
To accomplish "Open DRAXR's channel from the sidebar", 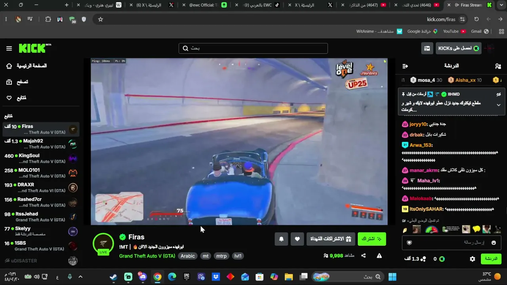I will click(41, 188).
